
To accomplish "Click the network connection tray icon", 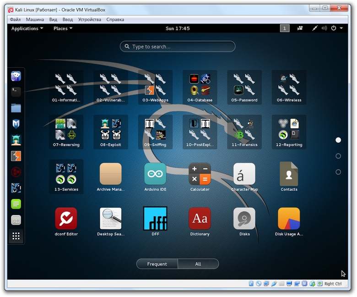I will pyautogui.click(x=314, y=28).
